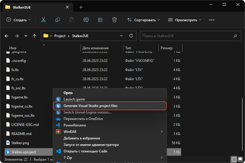
Task: Click the Unreal icon beside Launch game
Action: (x=58, y=99)
